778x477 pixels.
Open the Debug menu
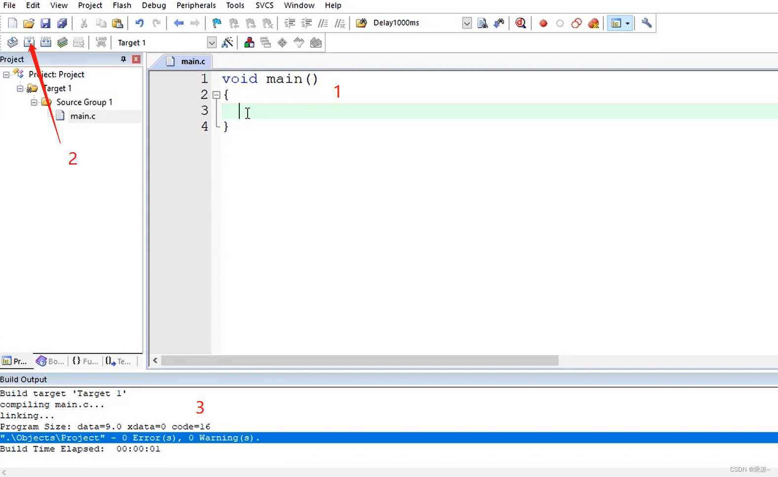(x=153, y=5)
